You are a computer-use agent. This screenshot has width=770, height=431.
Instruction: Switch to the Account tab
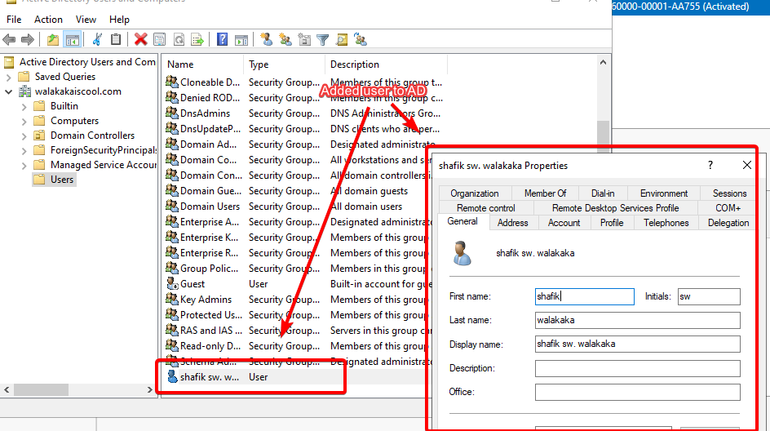point(564,223)
